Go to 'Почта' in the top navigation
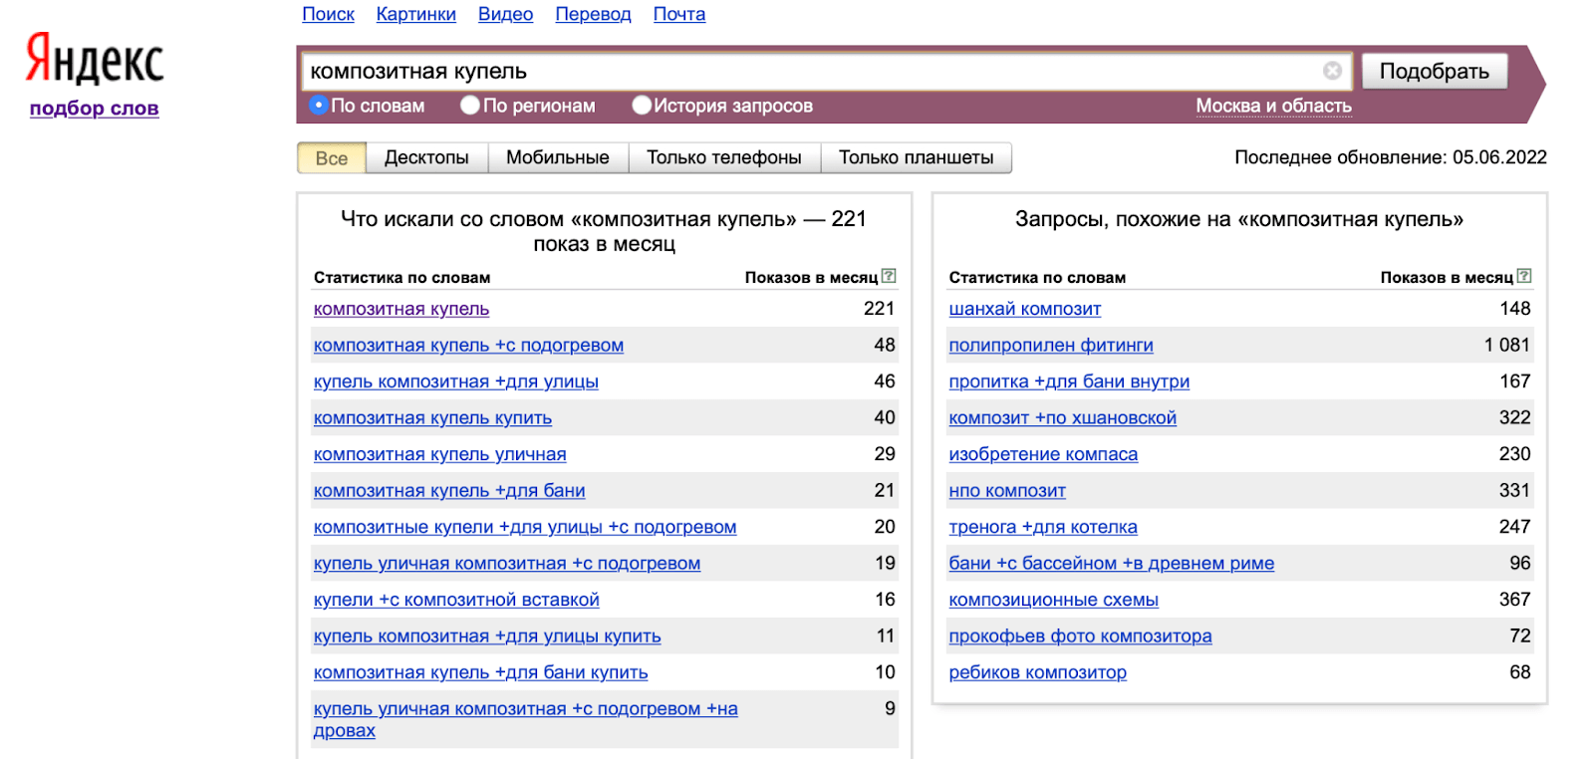The image size is (1594, 759). [678, 14]
